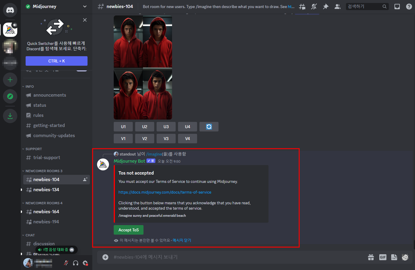This screenshot has height=270, width=415.
Task: Click the CTRL + K button
Action: coord(57,61)
